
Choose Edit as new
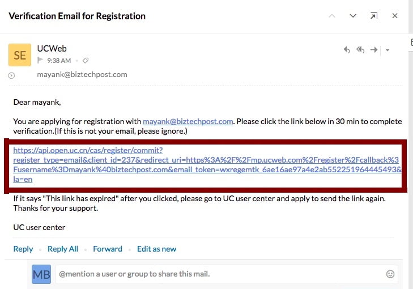(x=156, y=249)
